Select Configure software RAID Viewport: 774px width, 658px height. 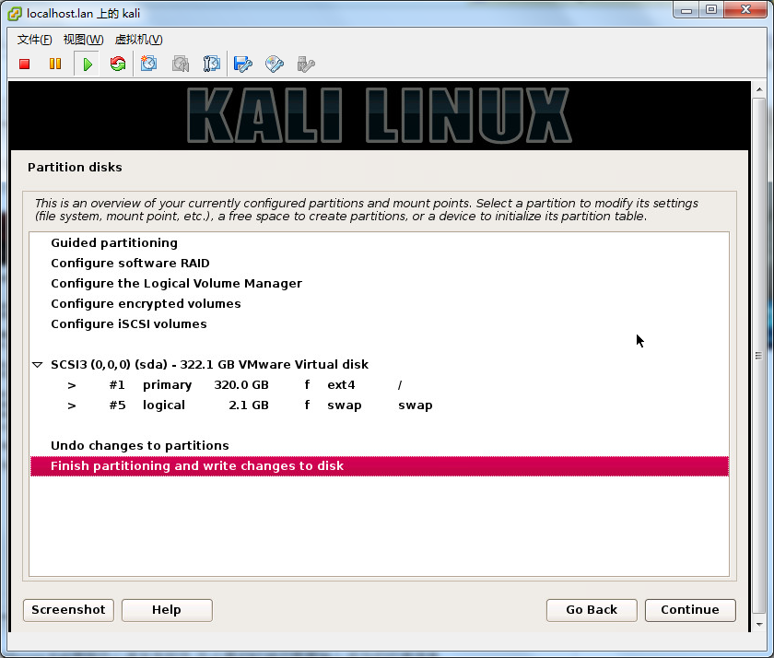(x=379, y=263)
